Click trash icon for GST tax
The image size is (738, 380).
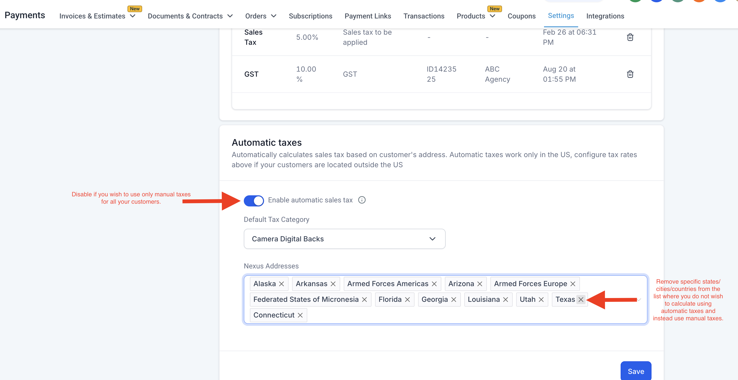(630, 74)
